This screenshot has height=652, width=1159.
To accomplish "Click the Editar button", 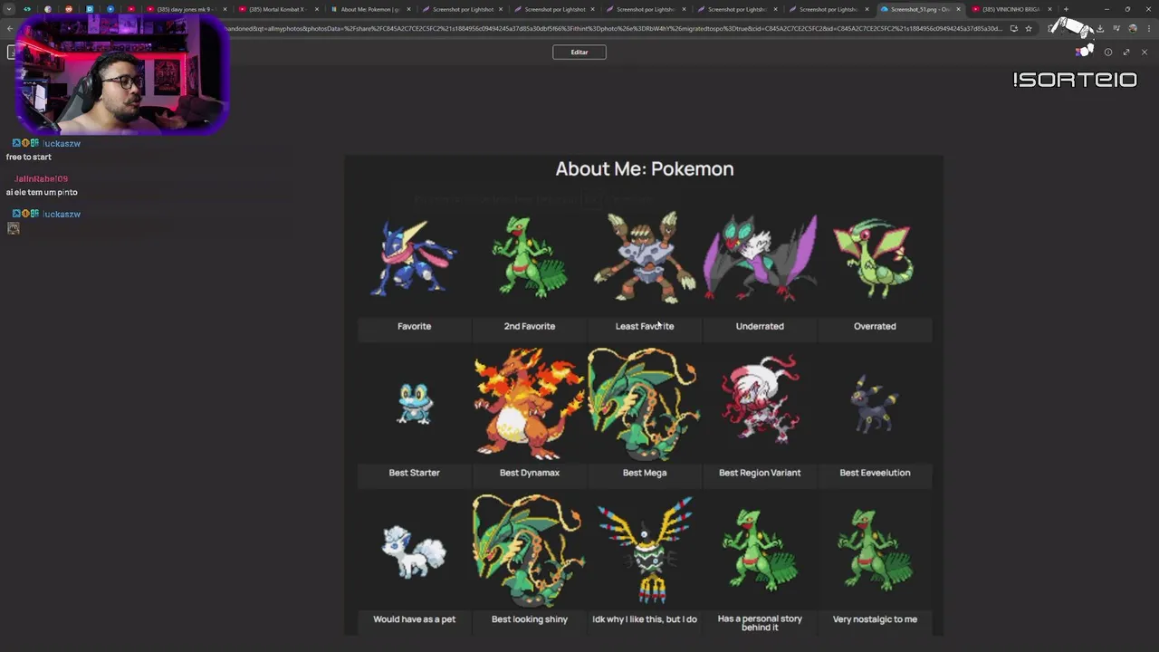I will click(x=579, y=52).
